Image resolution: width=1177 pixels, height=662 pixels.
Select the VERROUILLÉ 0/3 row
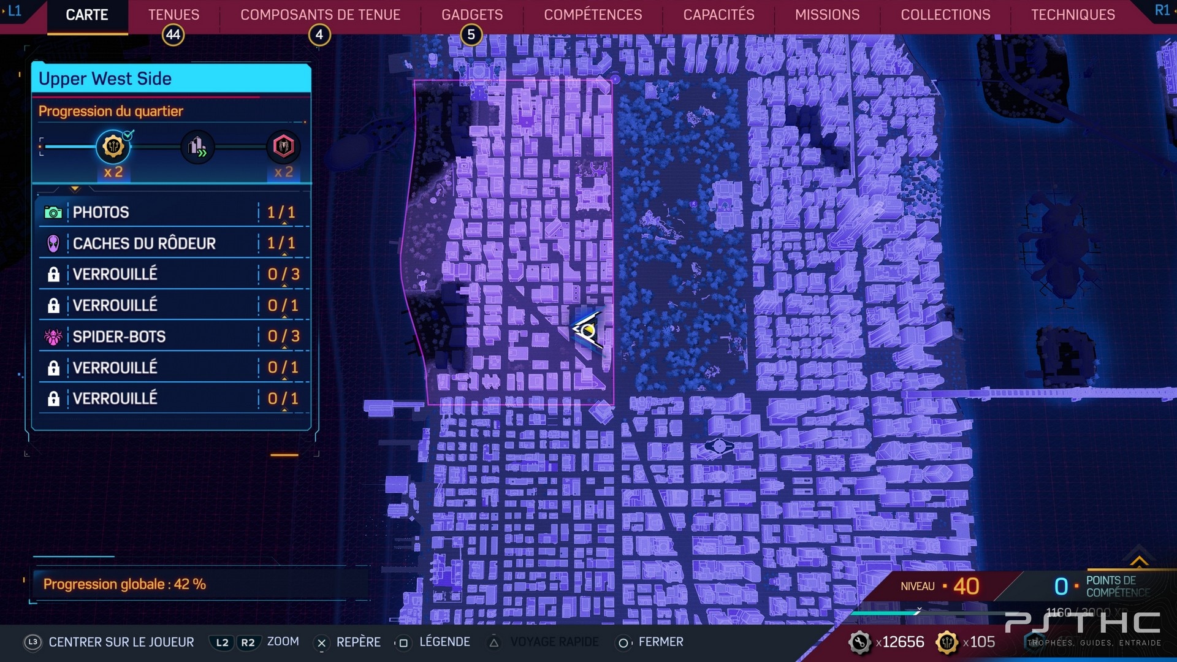tap(173, 274)
